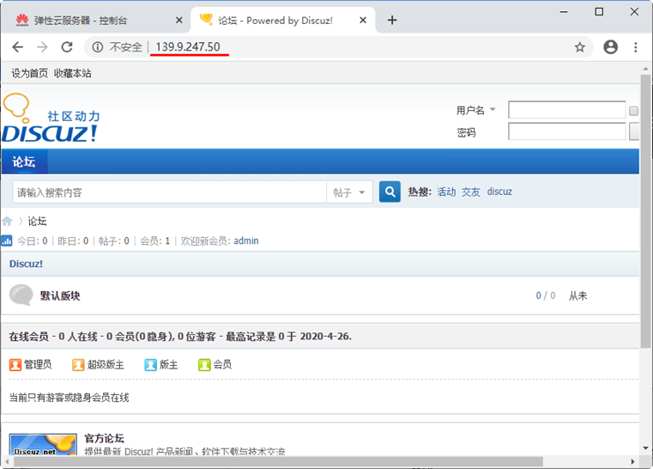The image size is (653, 469).
Task: Click the blue magnifier search button
Action: [390, 192]
